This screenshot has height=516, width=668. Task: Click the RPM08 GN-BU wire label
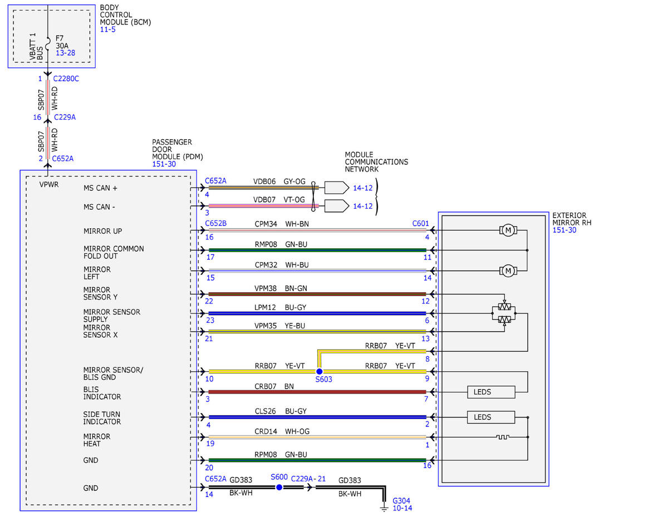(281, 454)
